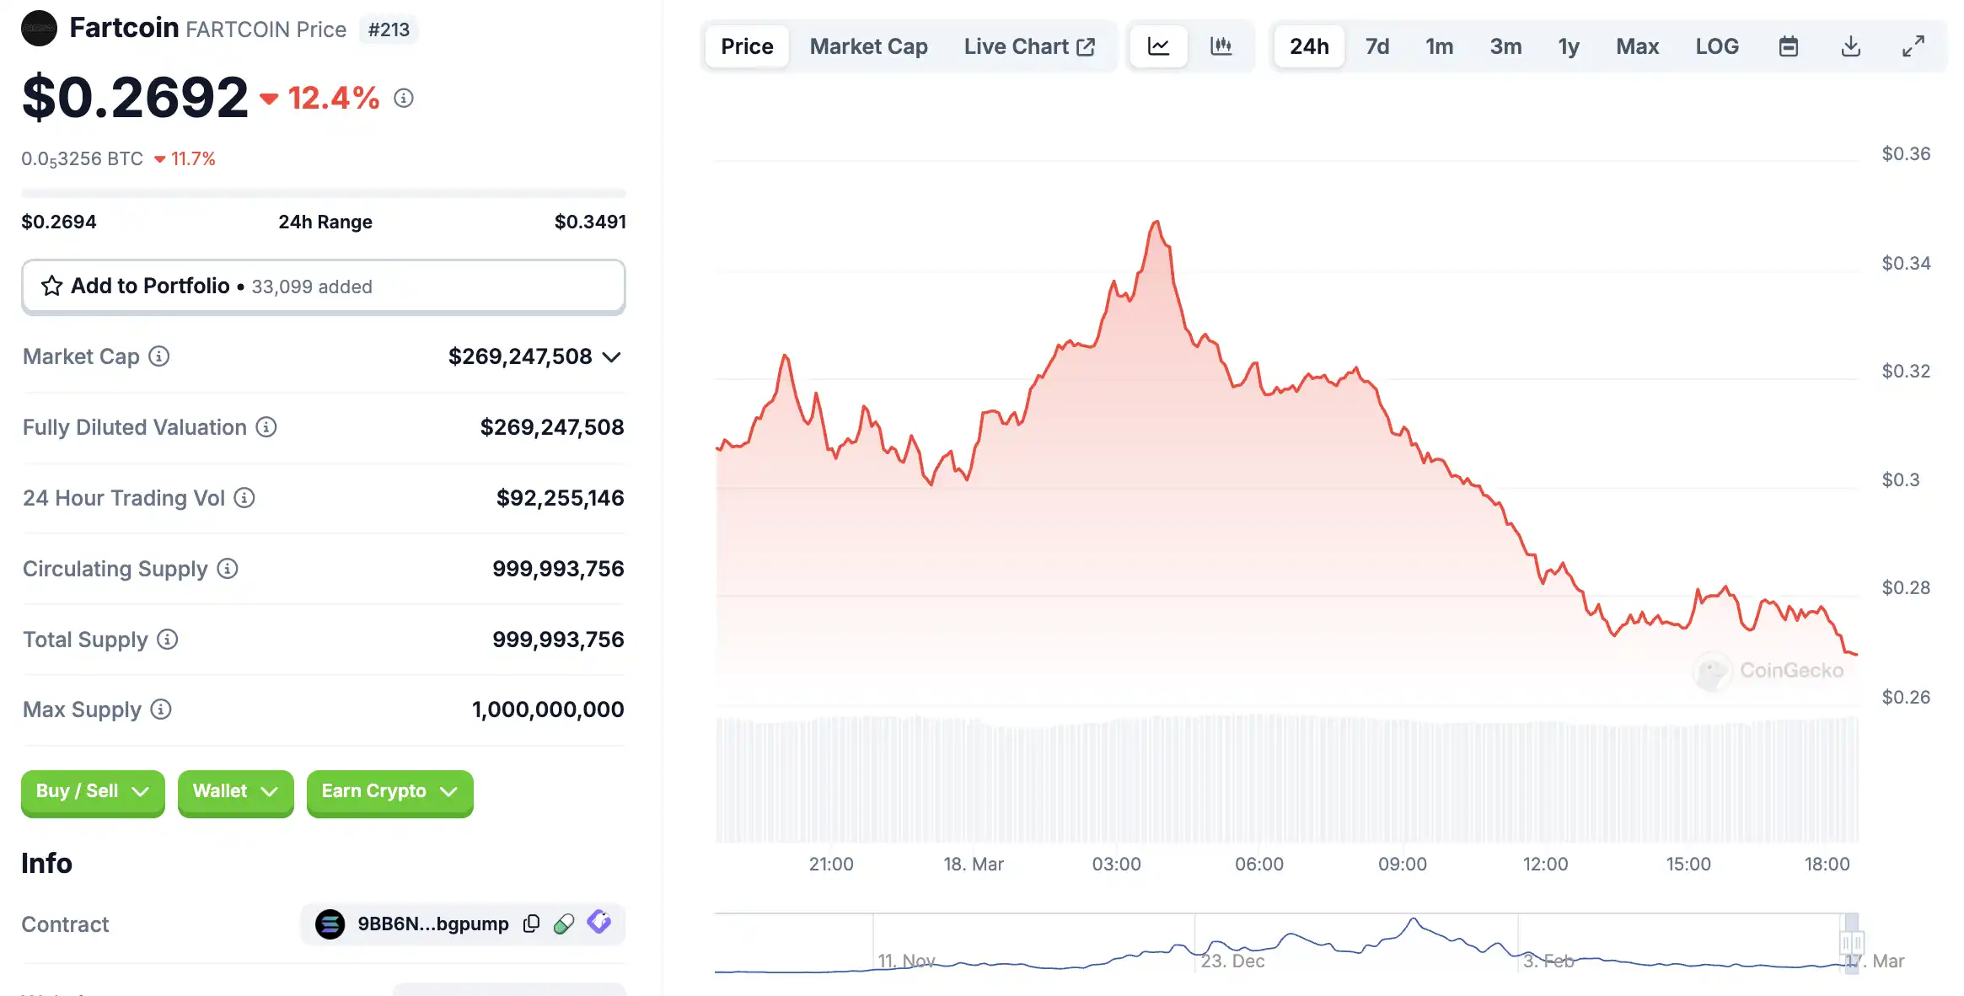Click the 24h Range progress bar
The height and width of the screenshot is (996, 1964).
(324, 194)
